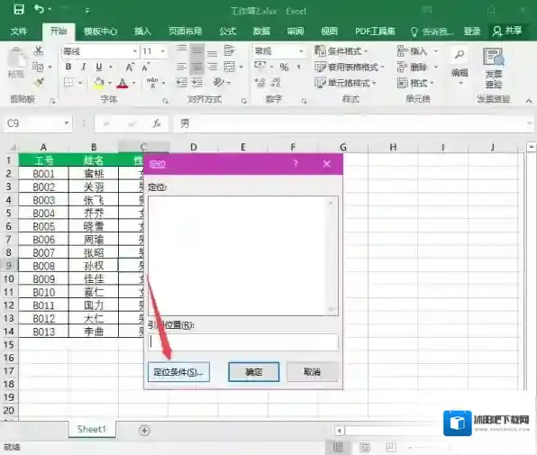The image size is (537, 455).
Task: Toggle Italic formatting button
Action: pyautogui.click(x=83, y=67)
